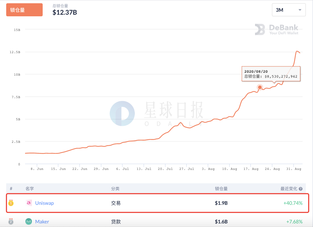Screen dimensions: 313x227
Task: Open the Uniswap project link
Action: pyautogui.click(x=44, y=203)
